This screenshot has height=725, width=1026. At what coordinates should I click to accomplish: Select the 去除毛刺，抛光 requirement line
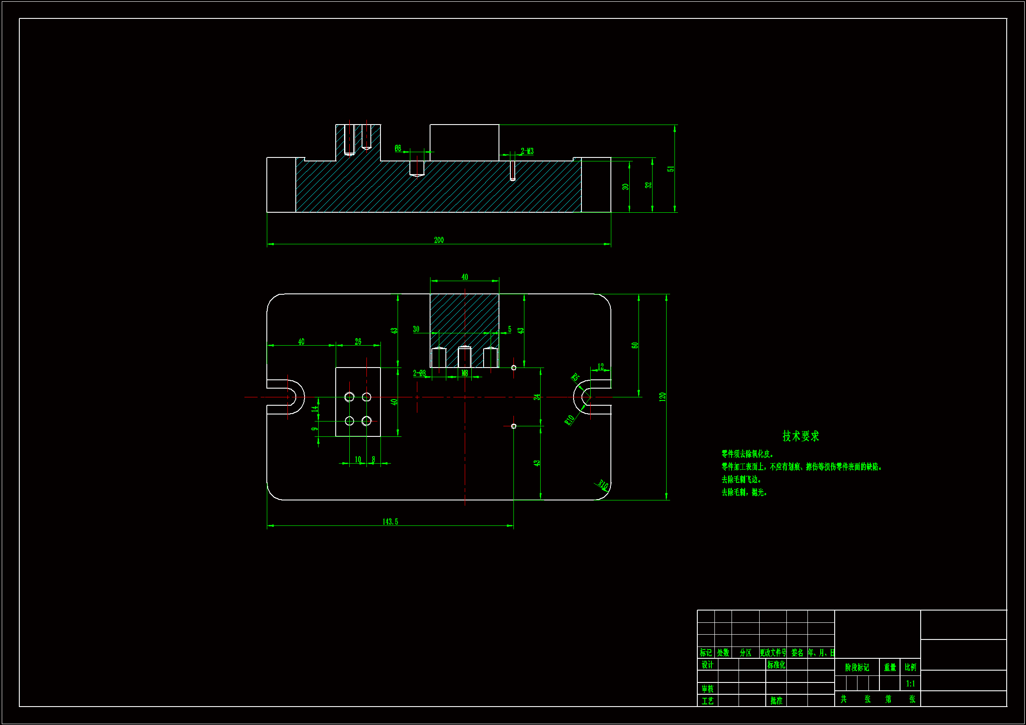click(744, 492)
